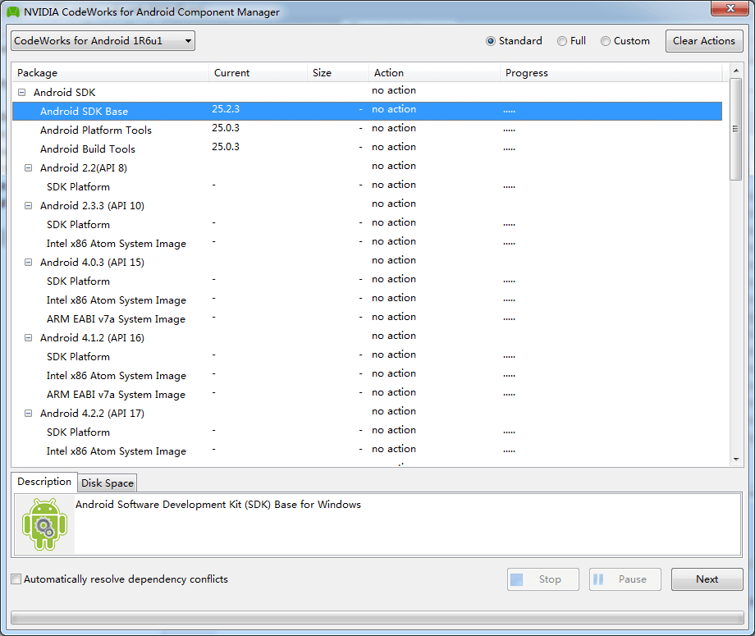Click the Progress column header
755x636 pixels.
coord(611,73)
